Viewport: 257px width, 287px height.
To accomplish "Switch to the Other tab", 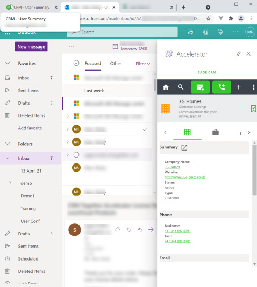I will pos(116,64).
